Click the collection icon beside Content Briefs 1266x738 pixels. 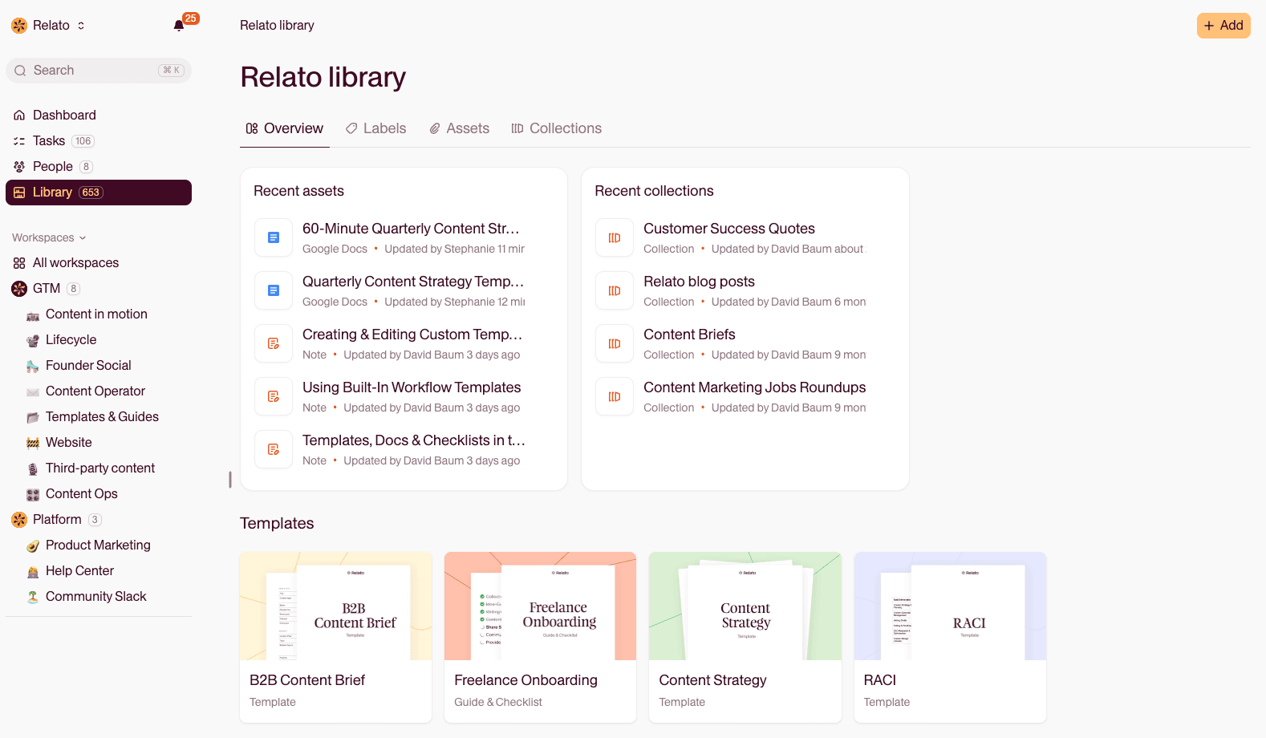pos(615,344)
